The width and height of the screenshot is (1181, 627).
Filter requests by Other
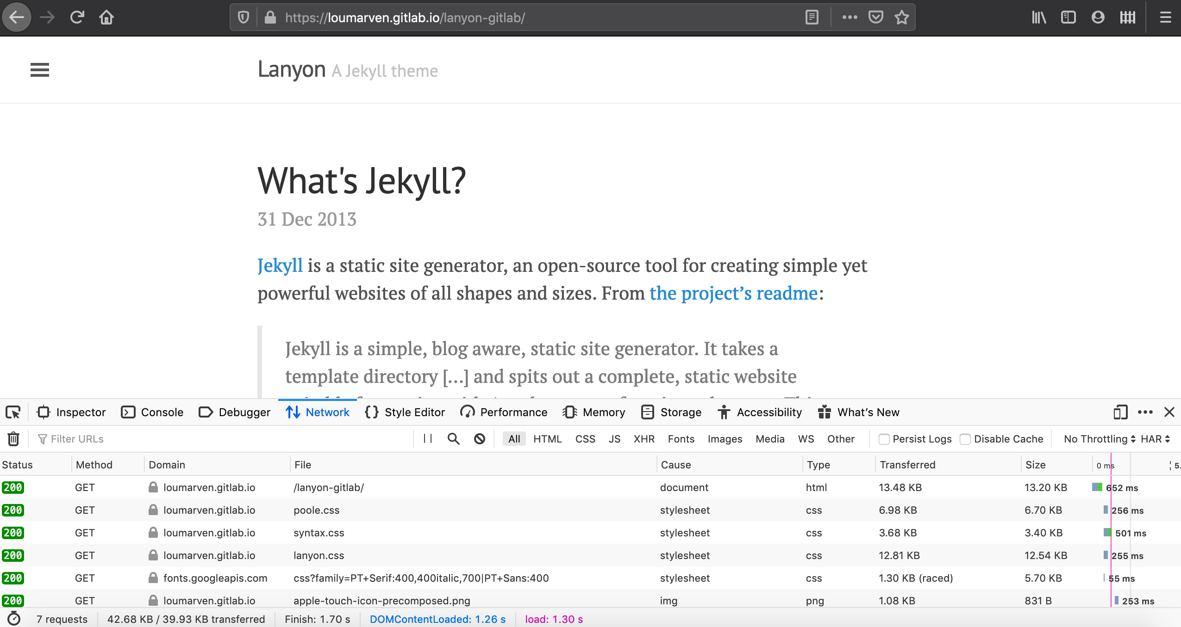tap(841, 439)
